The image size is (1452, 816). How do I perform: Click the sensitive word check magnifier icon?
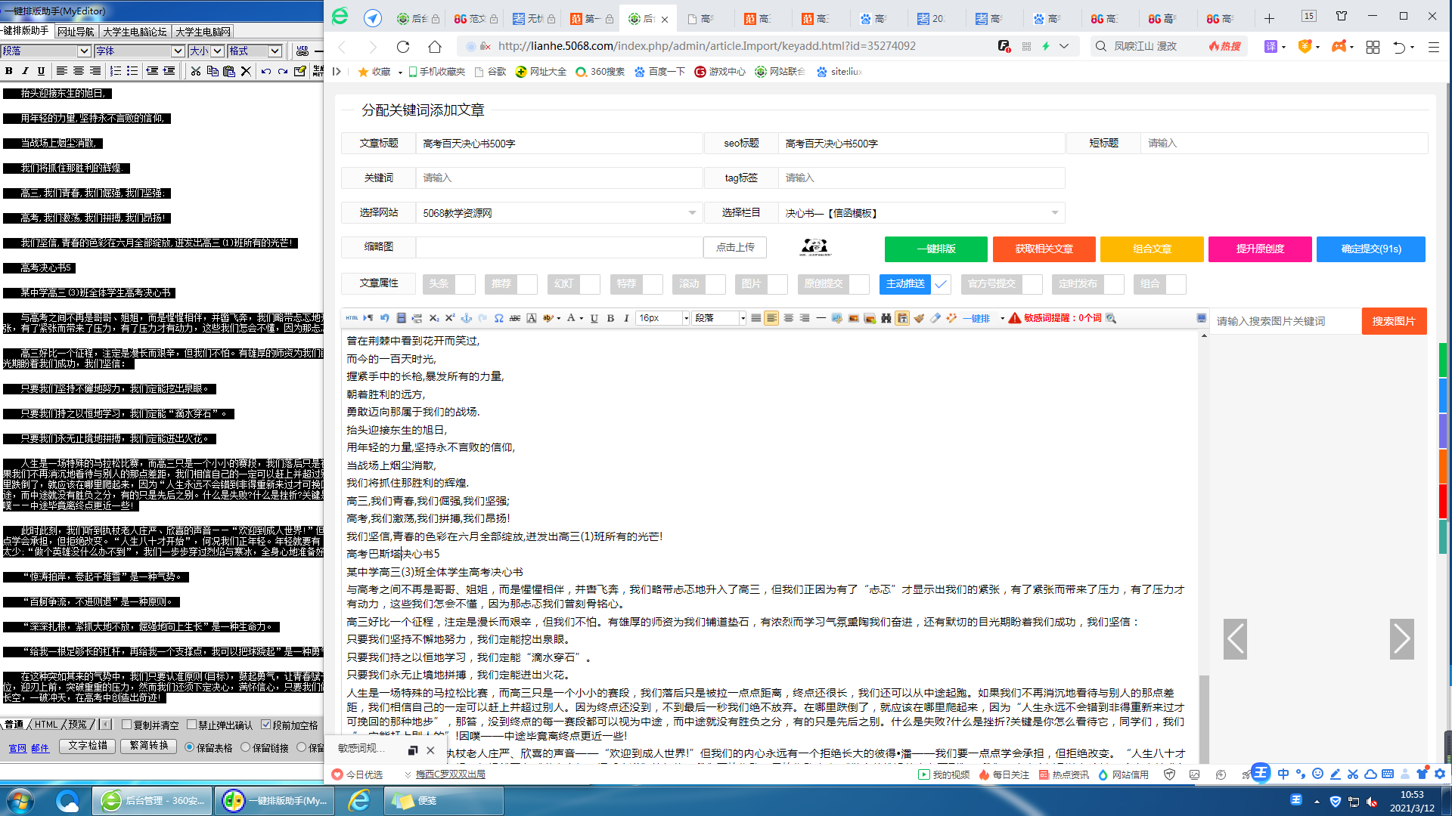point(1111,319)
